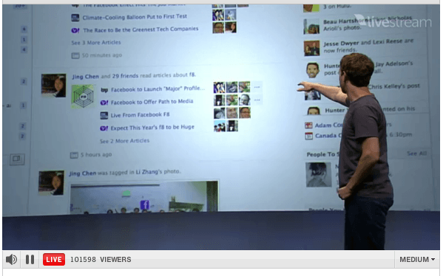Click the f8 hexagon logo thumbnail

83,97
